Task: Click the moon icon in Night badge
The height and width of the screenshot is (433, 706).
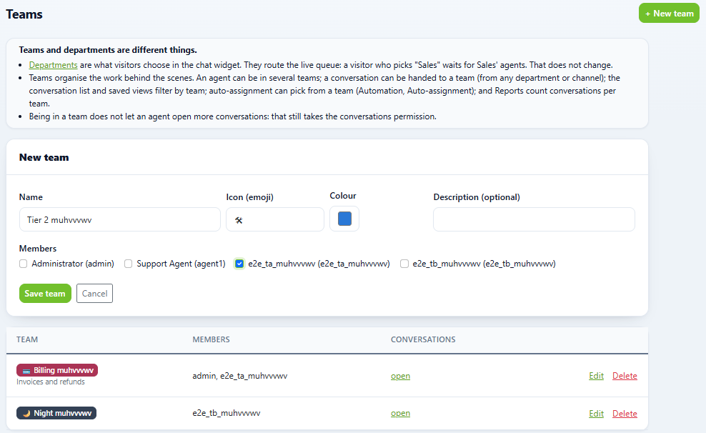Action: [x=26, y=414]
